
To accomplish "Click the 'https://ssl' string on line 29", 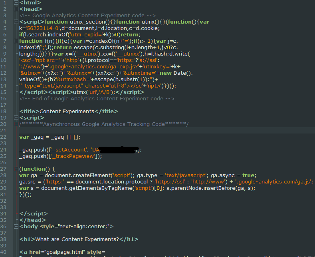I will (170, 182).
